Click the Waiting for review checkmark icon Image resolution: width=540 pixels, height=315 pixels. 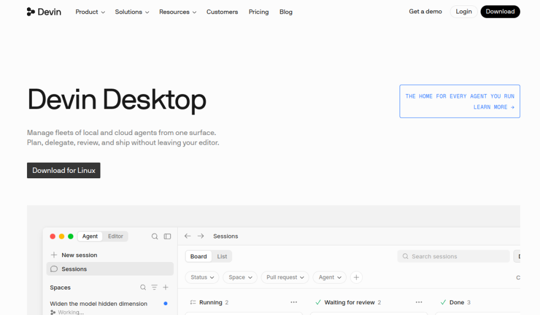[x=318, y=302]
